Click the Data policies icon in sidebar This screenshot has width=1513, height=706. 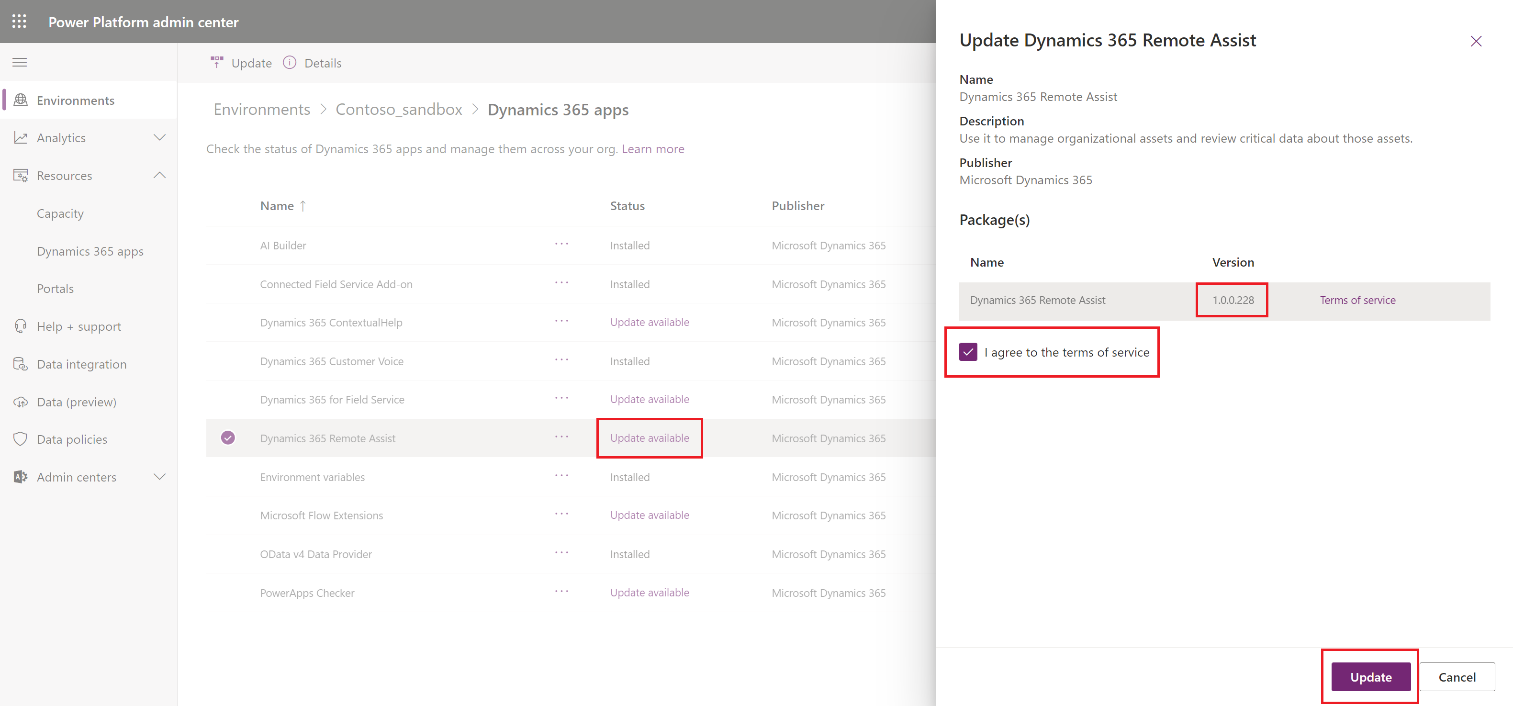pyautogui.click(x=21, y=440)
